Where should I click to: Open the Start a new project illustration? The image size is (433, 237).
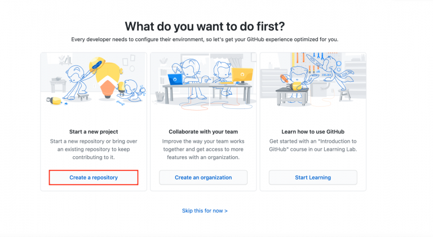(94, 80)
